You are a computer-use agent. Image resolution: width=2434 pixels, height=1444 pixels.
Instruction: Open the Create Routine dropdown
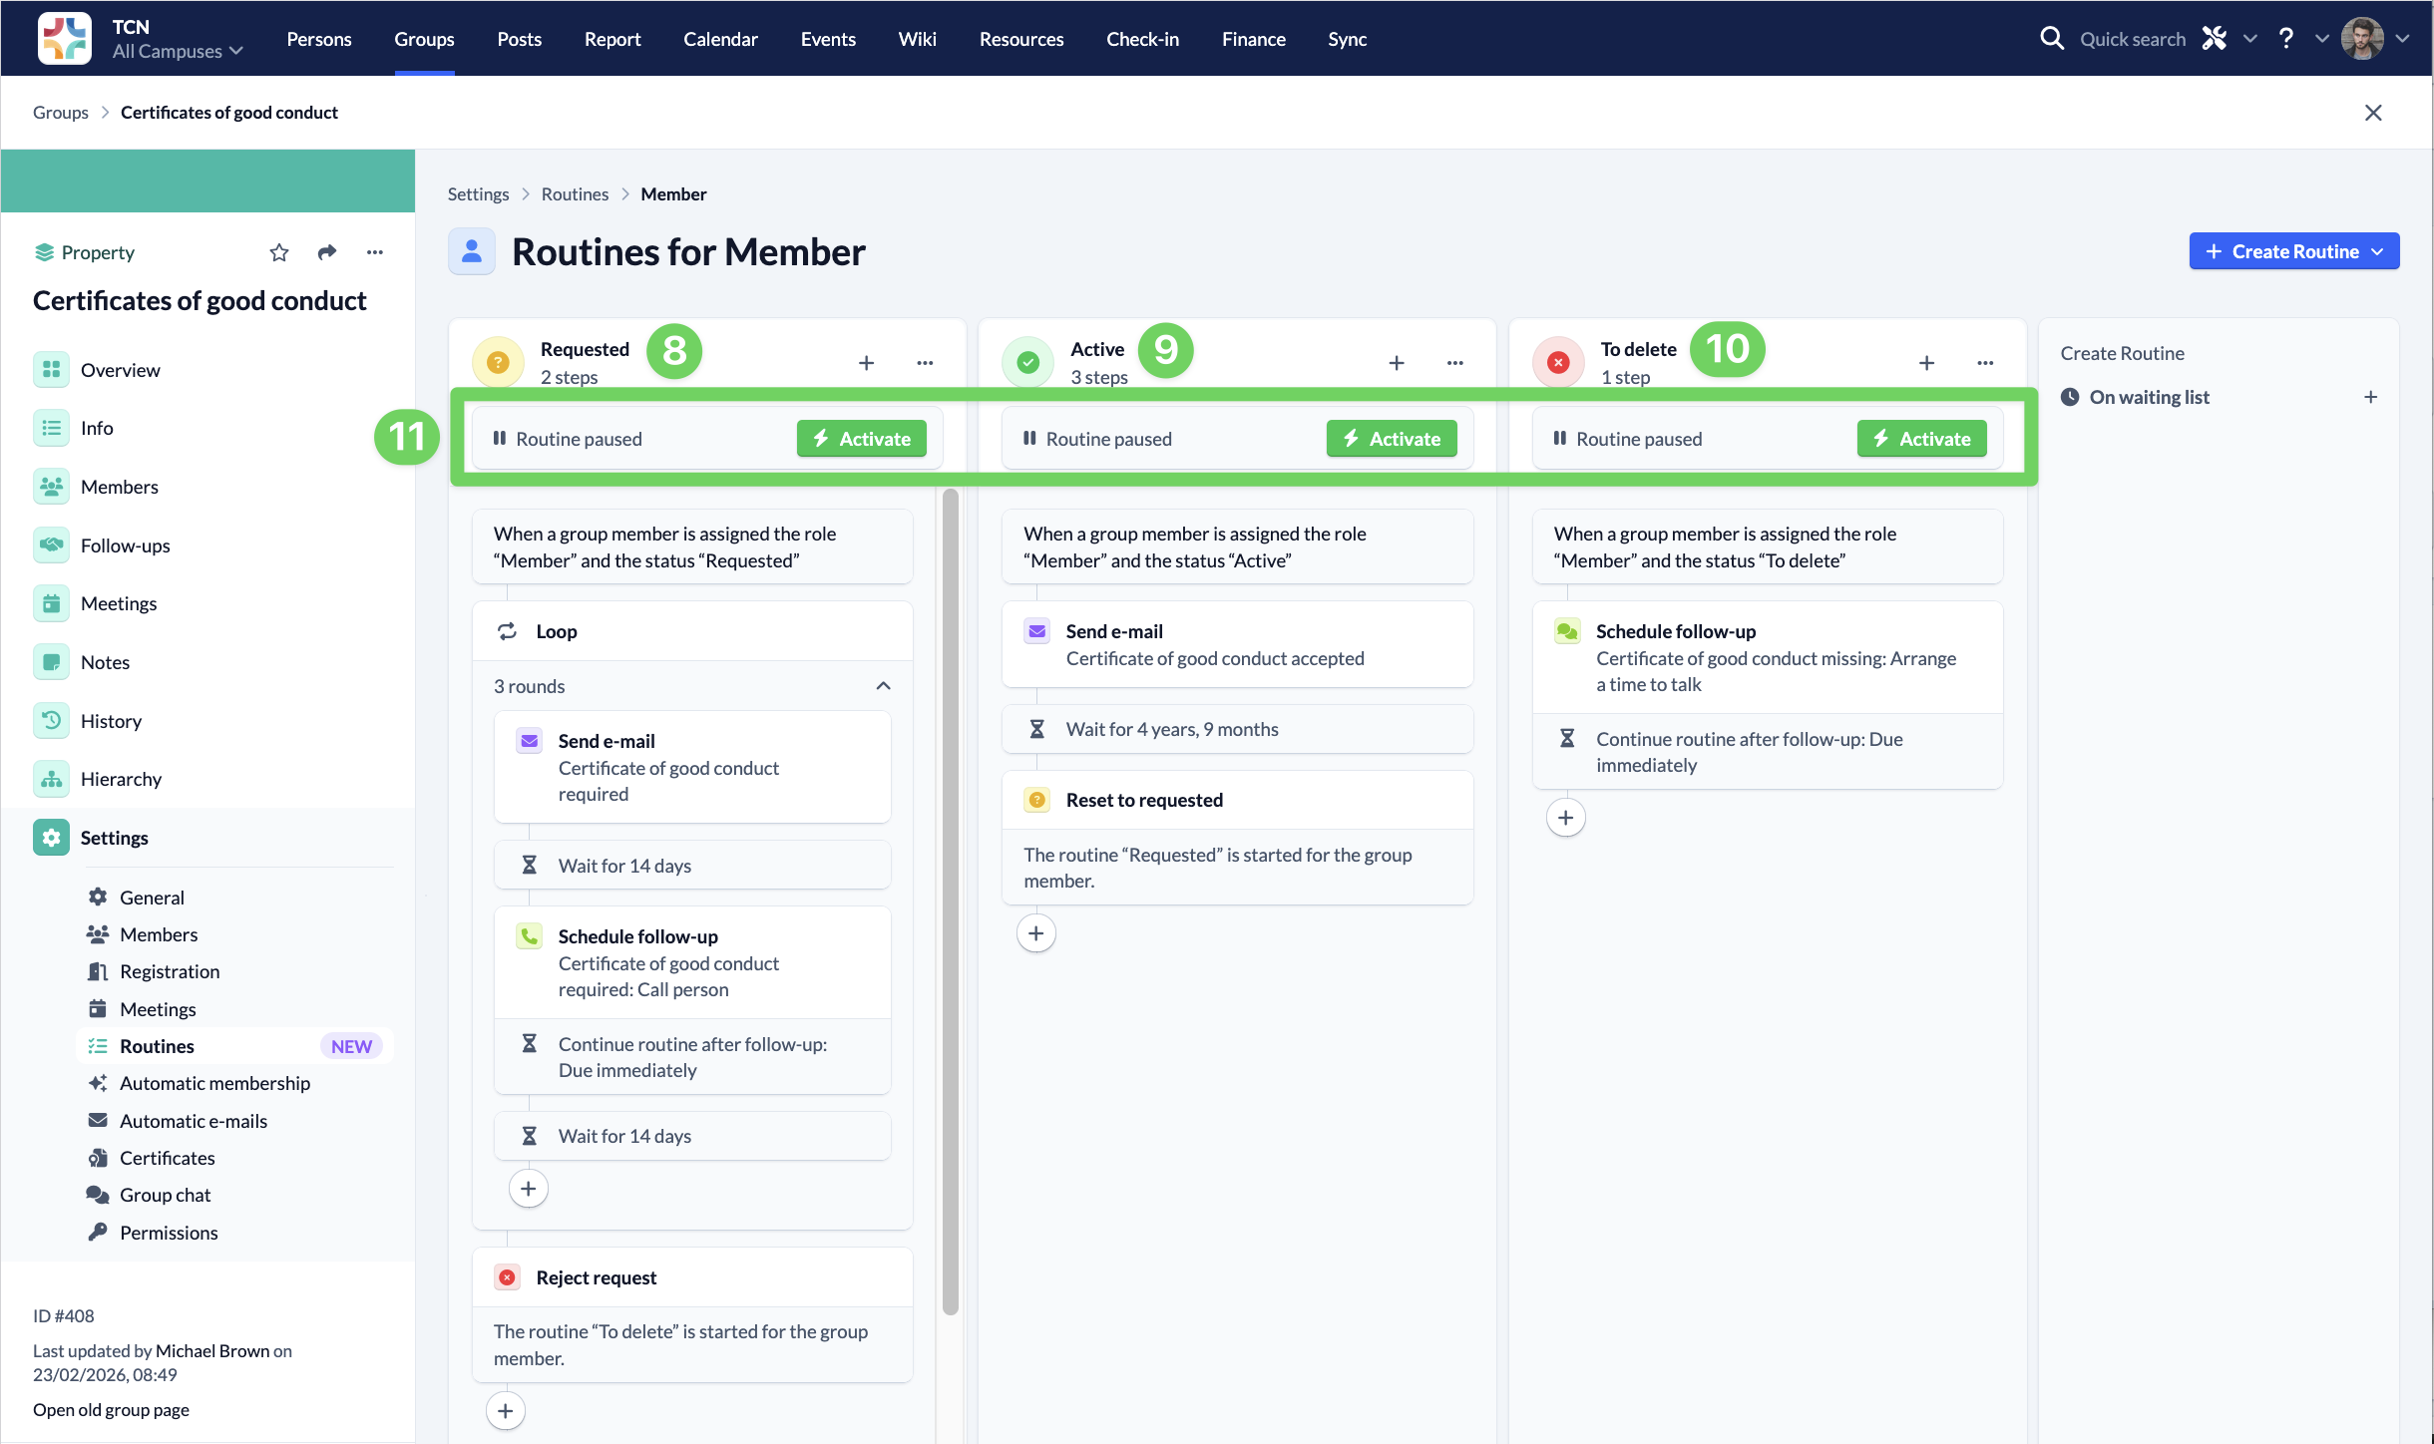coord(2293,251)
